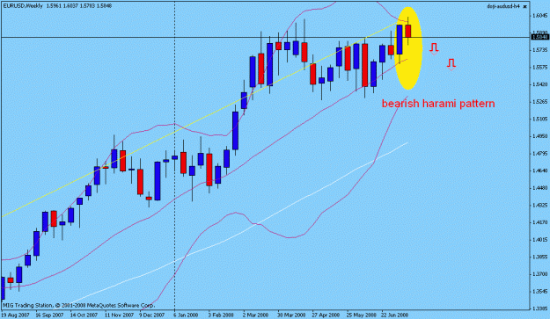Click the 14 Oct 2007 date label
550x319 pixels.
(84, 315)
